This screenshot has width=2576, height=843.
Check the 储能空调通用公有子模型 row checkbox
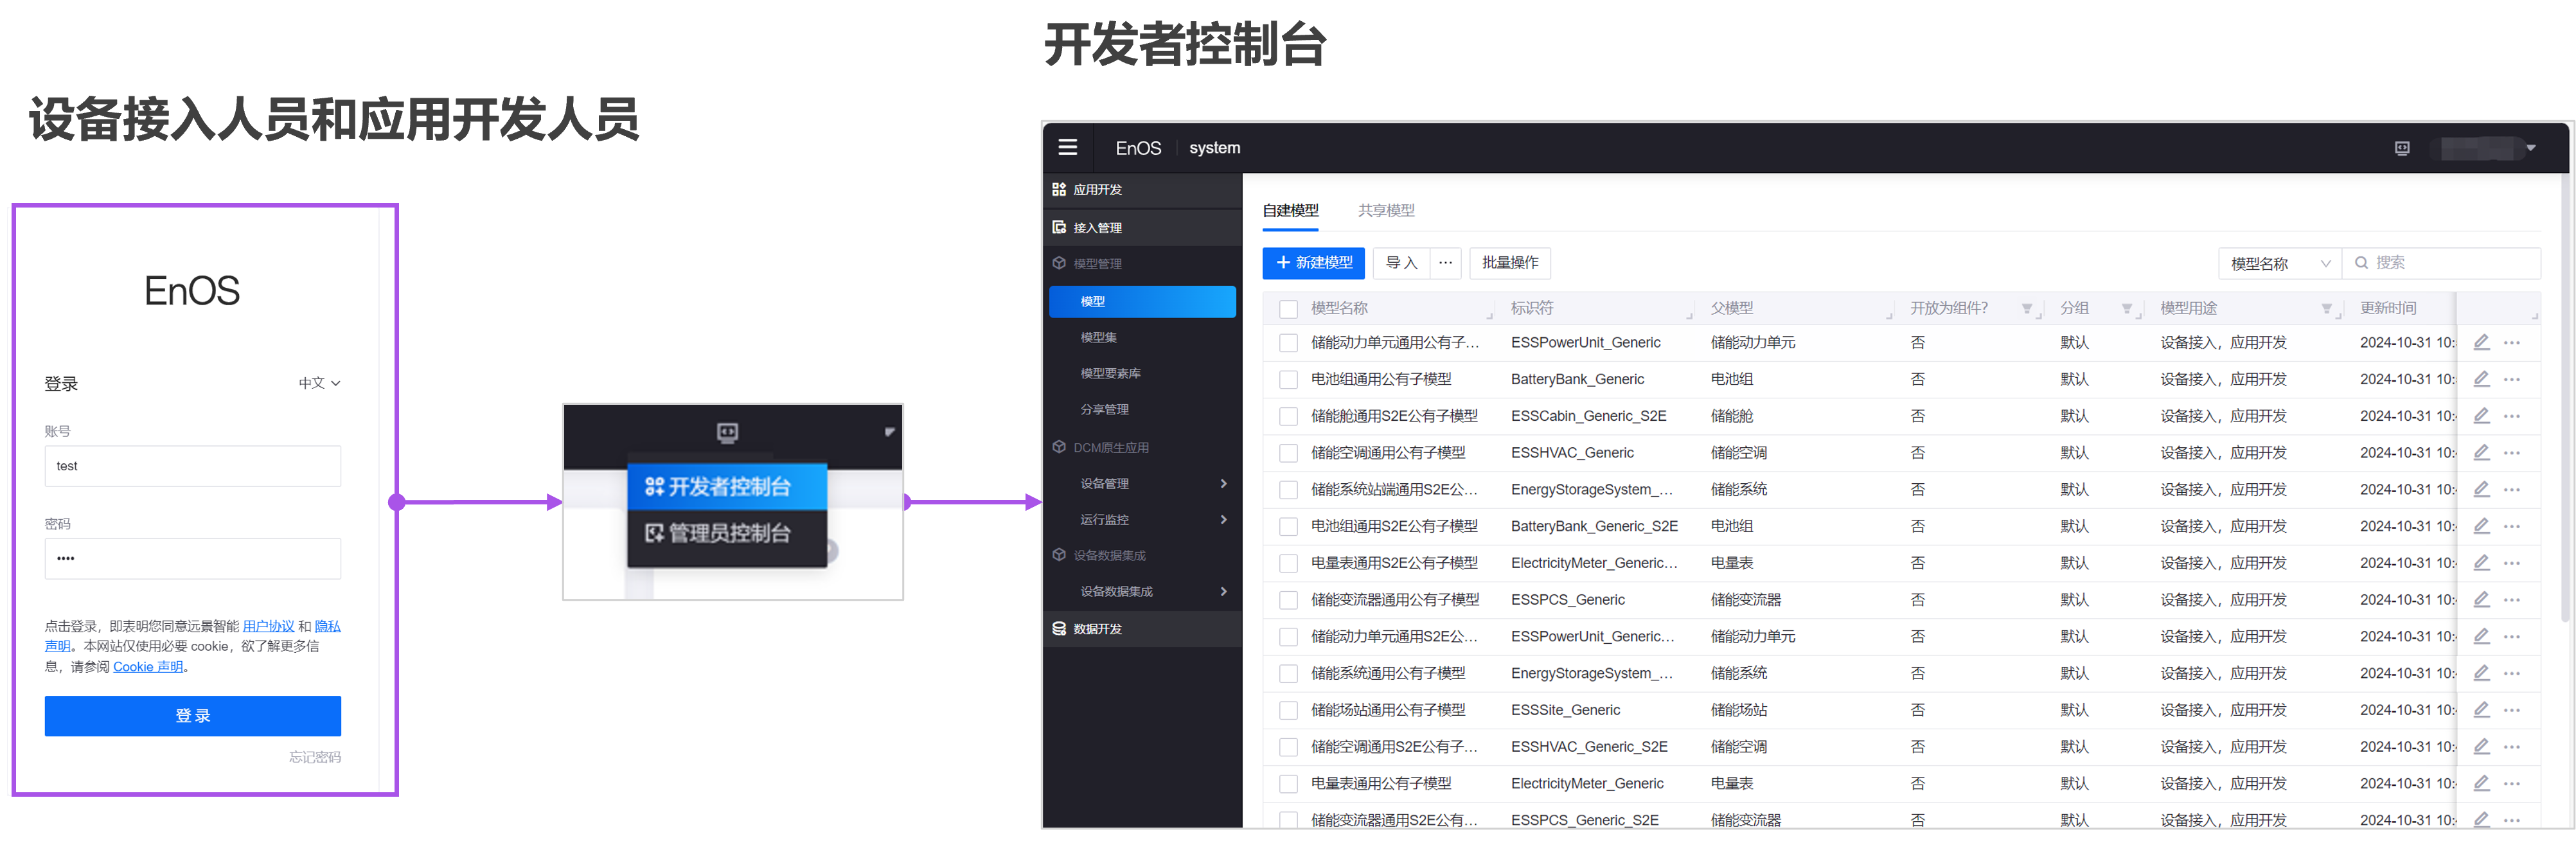tap(1289, 454)
